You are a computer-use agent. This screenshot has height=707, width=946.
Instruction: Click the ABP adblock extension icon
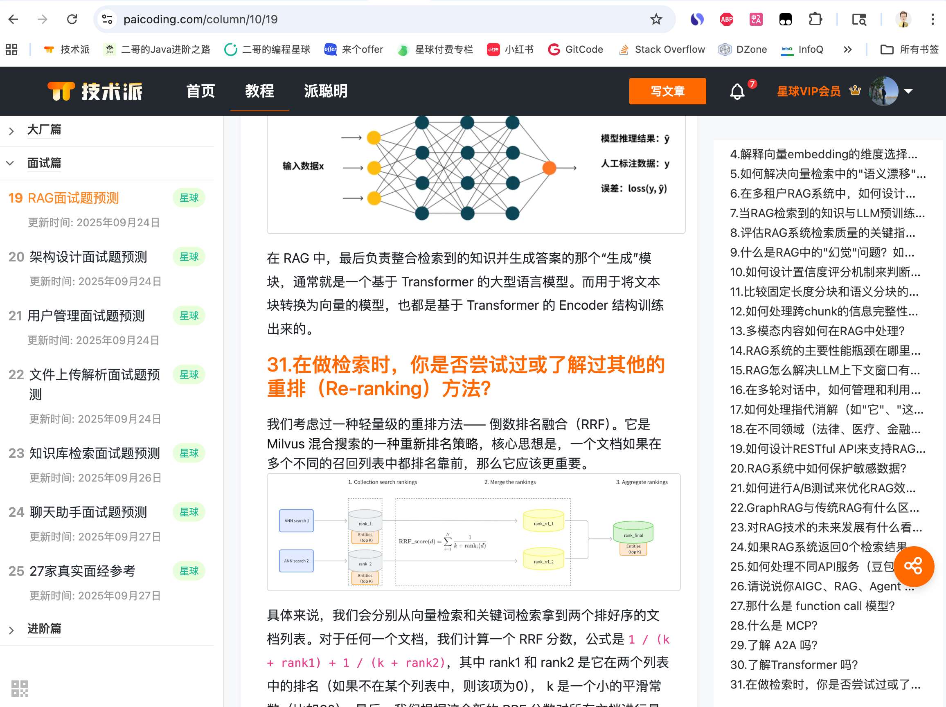[726, 19]
